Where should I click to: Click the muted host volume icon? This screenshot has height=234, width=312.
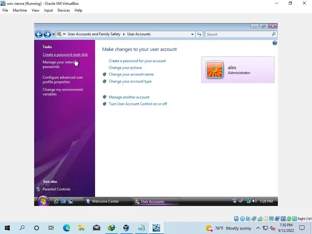click(x=273, y=228)
